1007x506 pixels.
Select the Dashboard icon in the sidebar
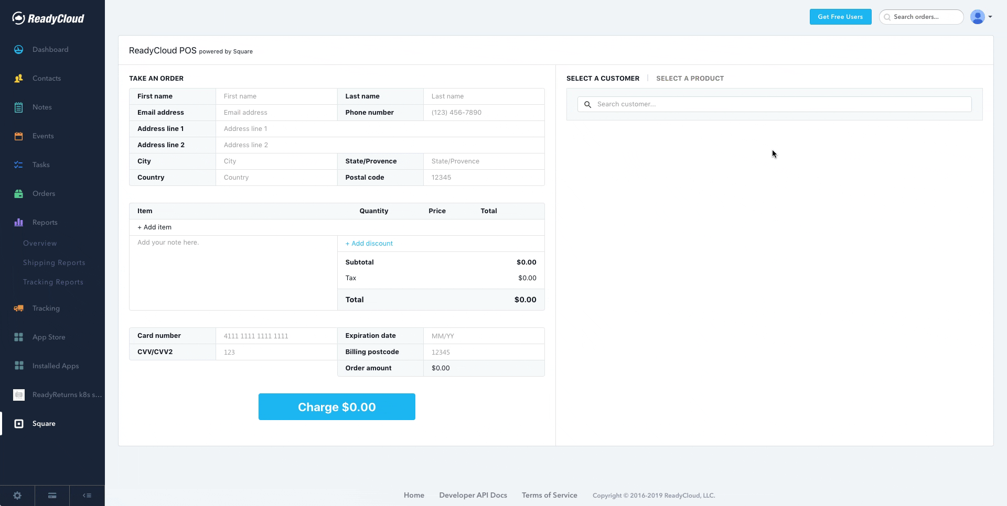(19, 49)
